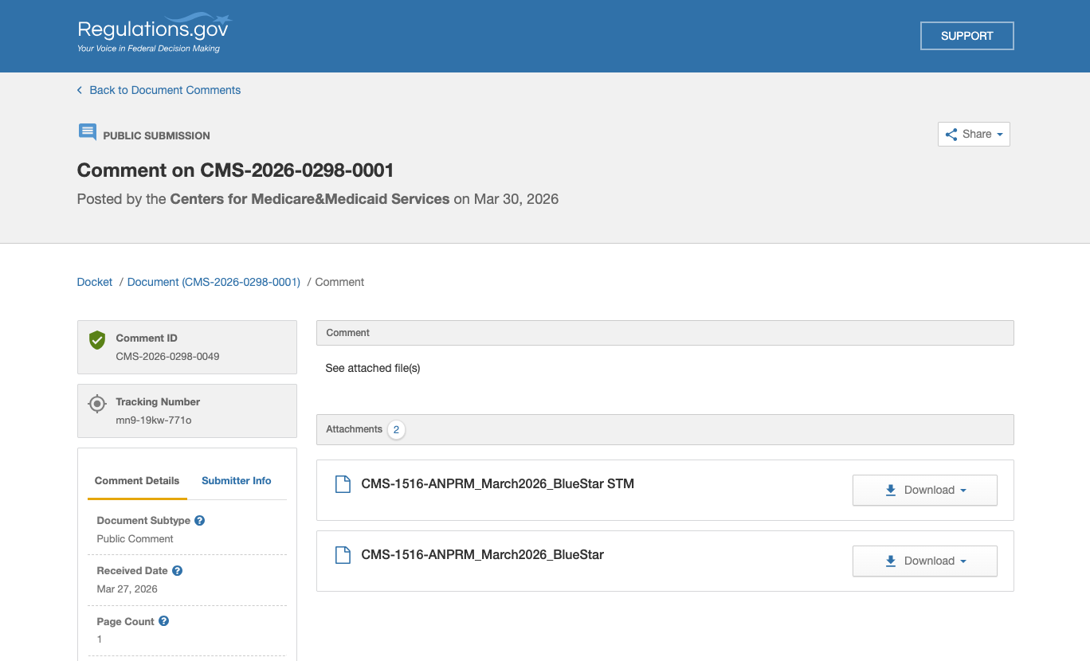This screenshot has height=661, width=1090.
Task: Show help for Page Count
Action: click(164, 621)
